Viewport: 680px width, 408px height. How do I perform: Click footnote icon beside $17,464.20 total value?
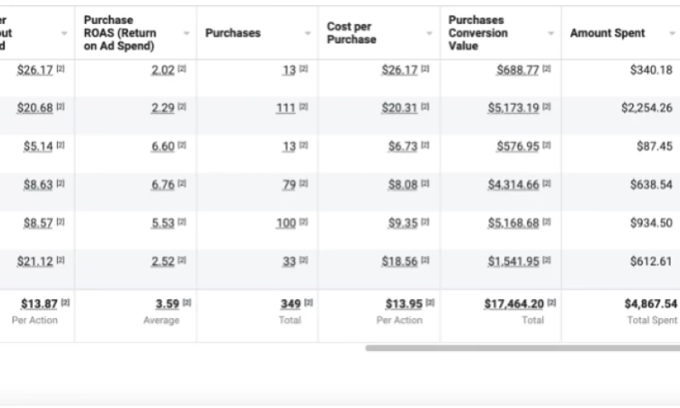tap(552, 303)
